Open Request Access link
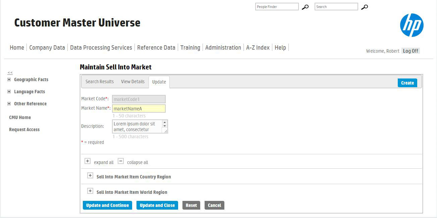Viewport: 437px width, 218px height. tap(24, 129)
